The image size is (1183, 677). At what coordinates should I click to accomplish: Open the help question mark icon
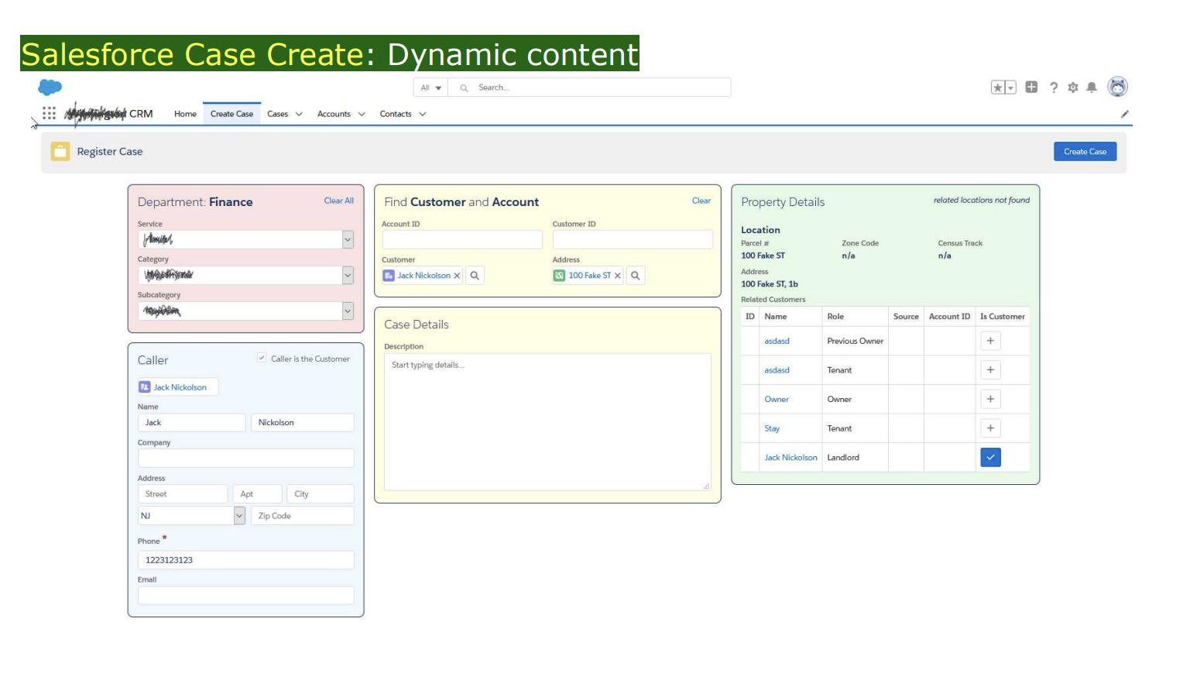[1054, 88]
